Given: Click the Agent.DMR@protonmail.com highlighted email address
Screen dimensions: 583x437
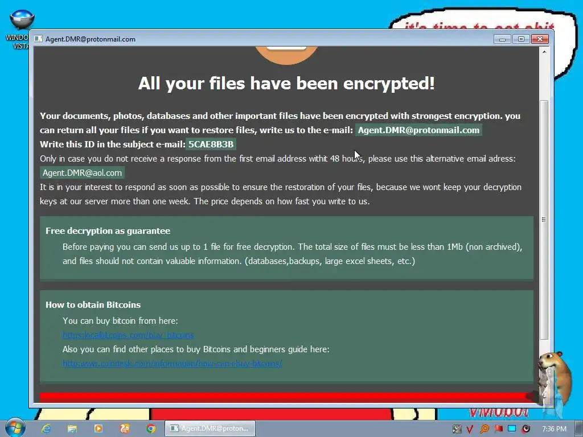Looking at the screenshot, I should click(x=418, y=130).
